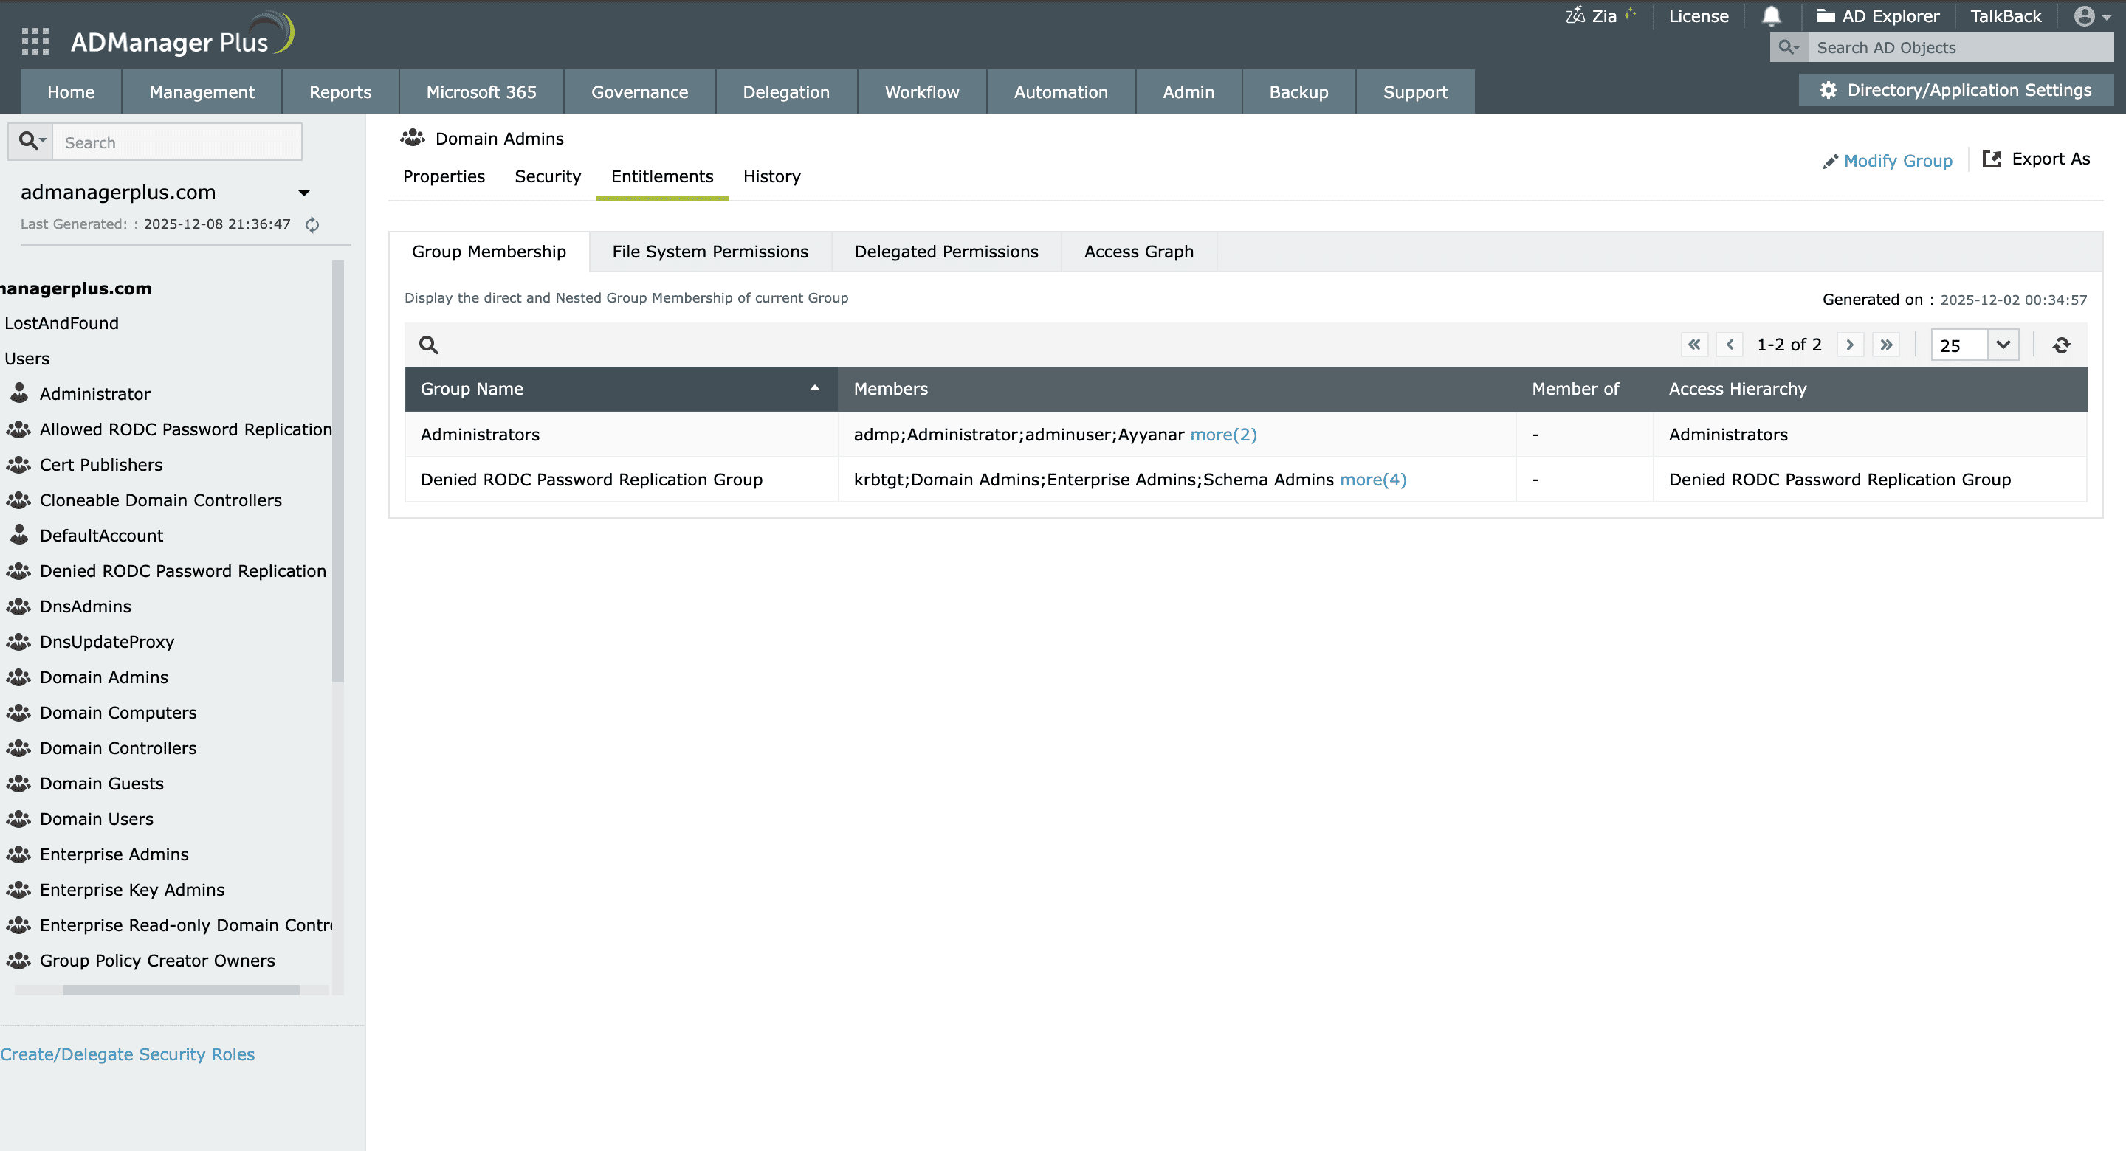Click the notification bell icon
2126x1151 pixels.
[x=1771, y=15]
